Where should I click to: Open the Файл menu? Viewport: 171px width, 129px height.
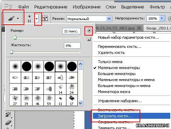point(23,7)
